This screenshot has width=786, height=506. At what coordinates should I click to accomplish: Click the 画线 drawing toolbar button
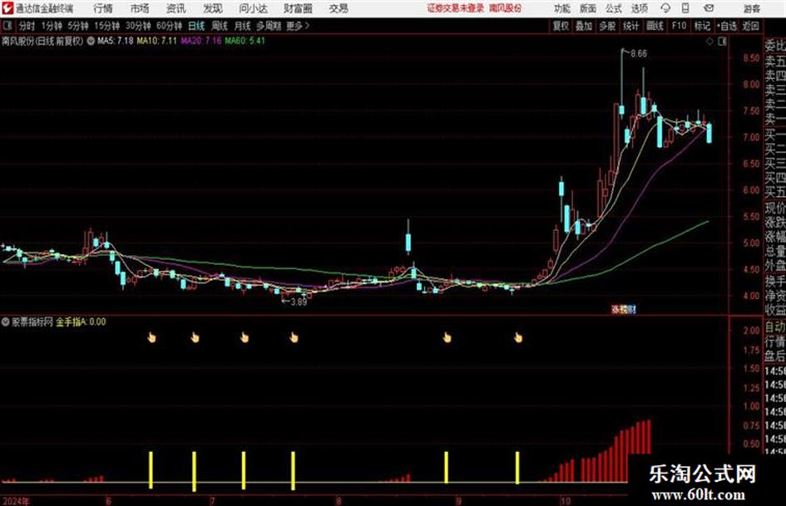(655, 26)
